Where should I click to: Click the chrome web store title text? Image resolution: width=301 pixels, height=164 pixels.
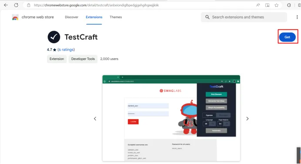pos(37,17)
